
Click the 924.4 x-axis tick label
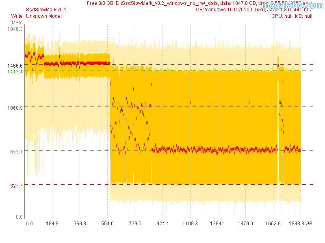coord(162,223)
